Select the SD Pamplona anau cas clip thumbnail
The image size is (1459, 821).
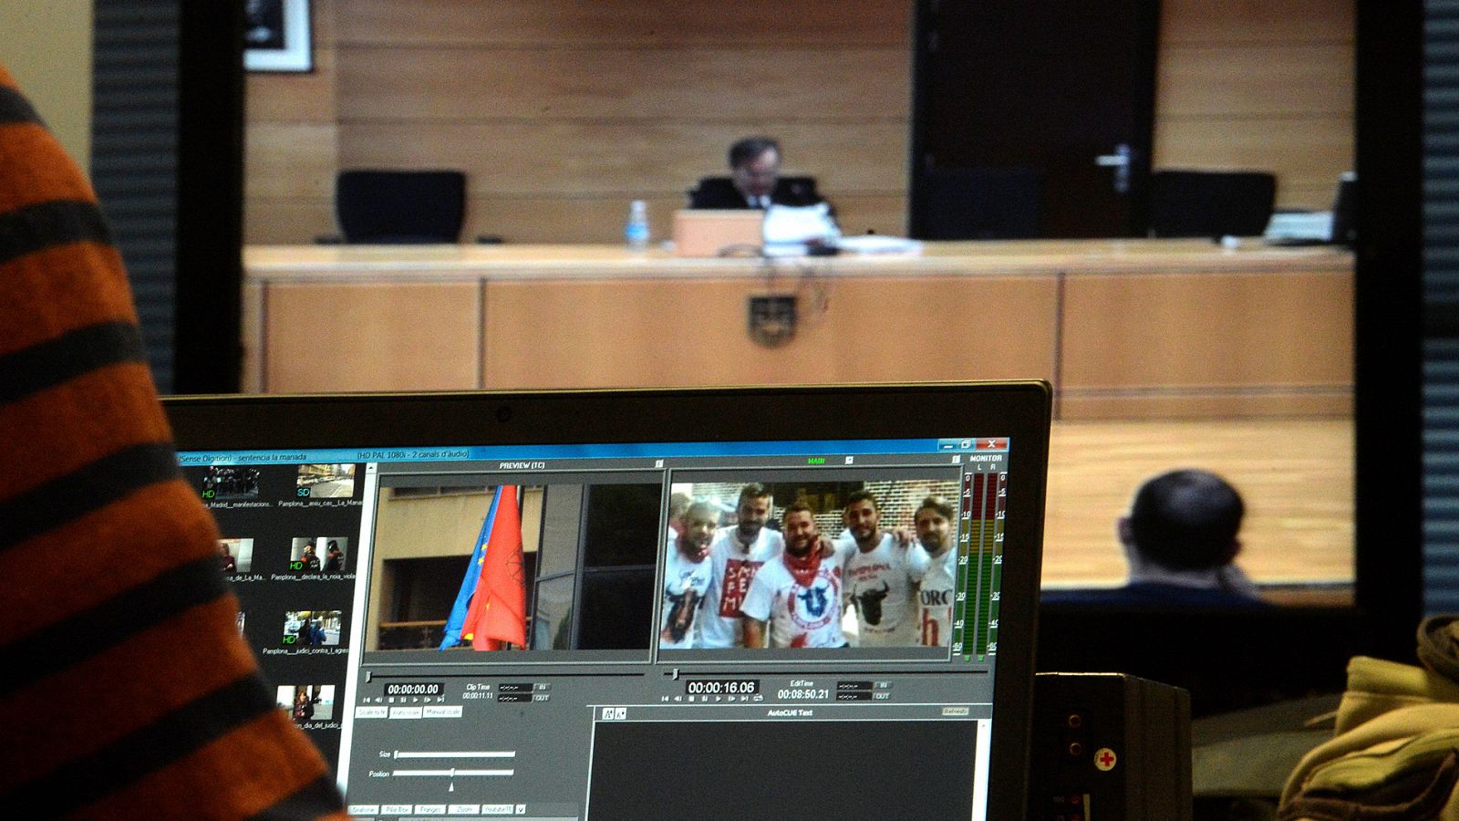coord(326,481)
